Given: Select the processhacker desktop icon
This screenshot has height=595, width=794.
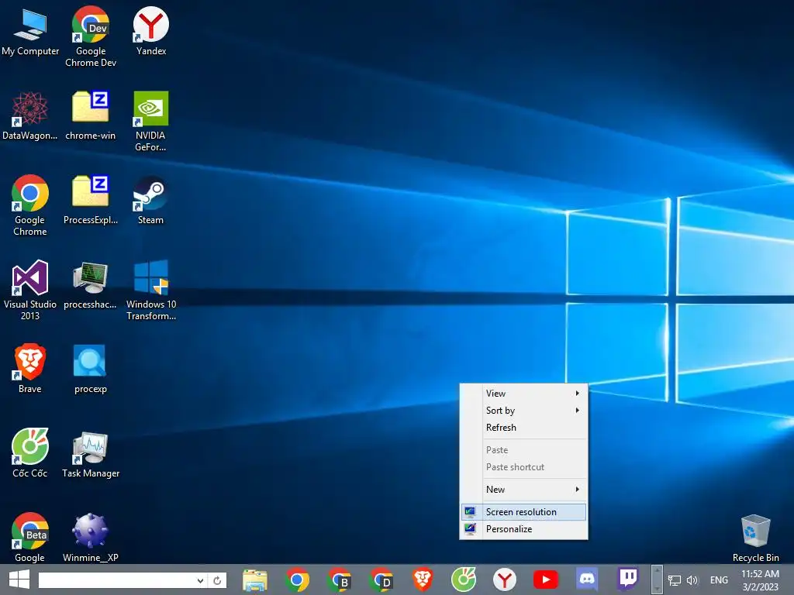Looking at the screenshot, I should click(90, 285).
